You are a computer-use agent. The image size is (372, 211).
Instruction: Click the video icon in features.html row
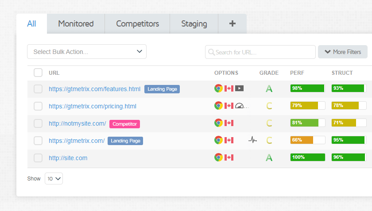point(239,88)
